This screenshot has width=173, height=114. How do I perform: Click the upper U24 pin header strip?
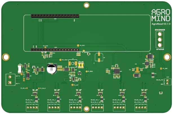tap(55, 16)
